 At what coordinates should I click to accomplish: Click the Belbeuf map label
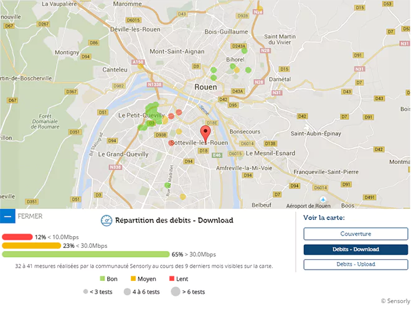coord(262,205)
